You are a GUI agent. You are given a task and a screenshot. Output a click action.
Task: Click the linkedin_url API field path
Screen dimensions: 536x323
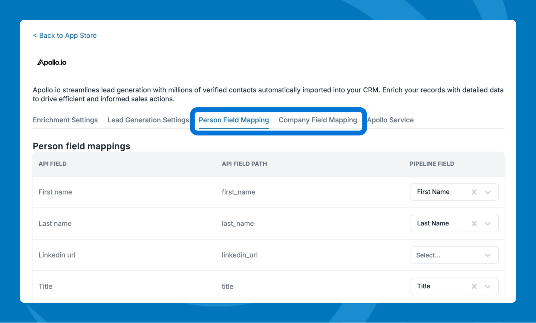coord(239,255)
